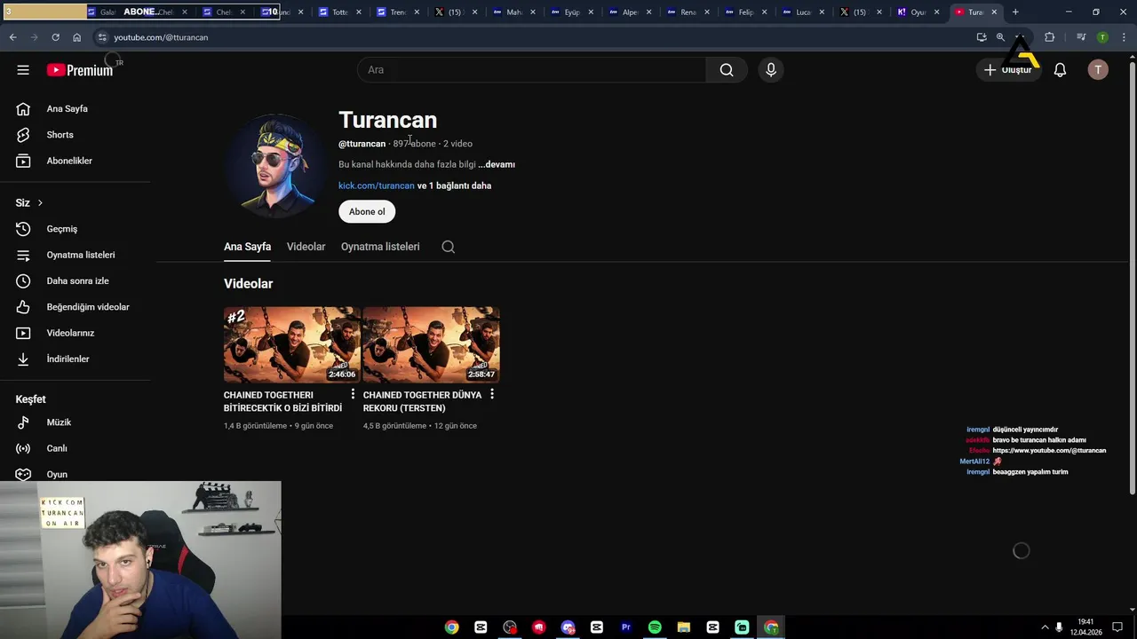
Task: Open File Explorer from the taskbar
Action: click(x=684, y=627)
